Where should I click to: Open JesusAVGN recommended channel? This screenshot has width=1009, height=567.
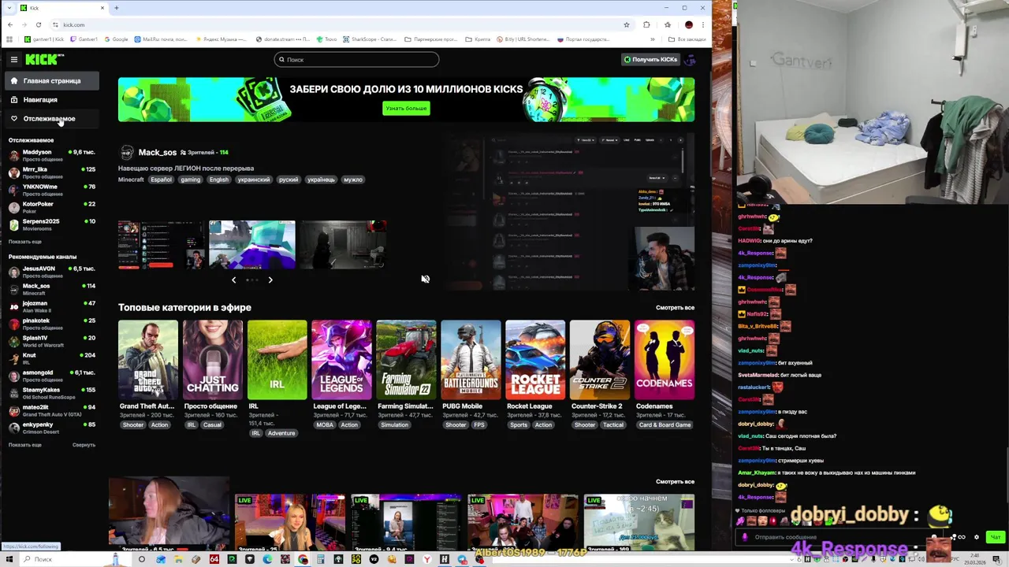[x=51, y=272]
